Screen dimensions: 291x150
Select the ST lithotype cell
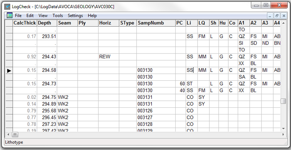(x=192, y=84)
